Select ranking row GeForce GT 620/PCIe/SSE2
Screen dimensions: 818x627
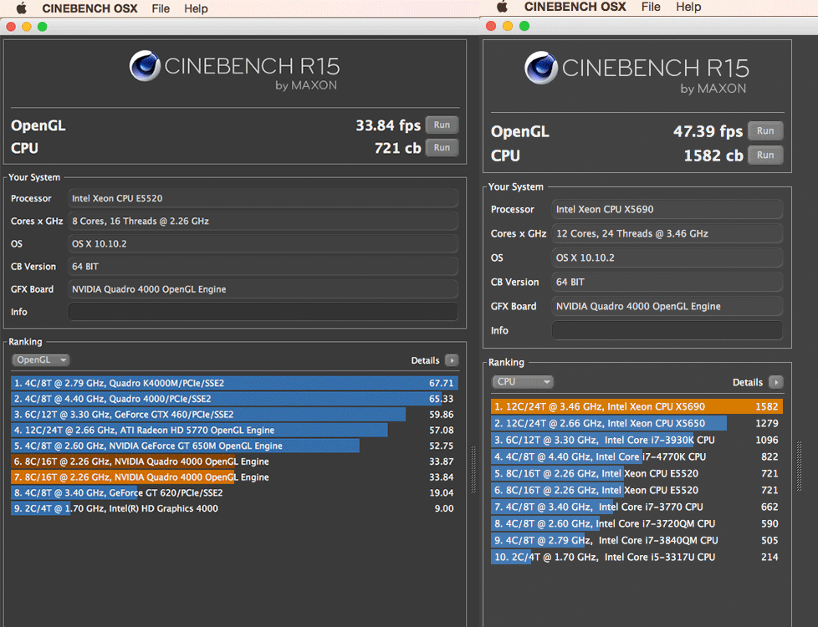235,492
